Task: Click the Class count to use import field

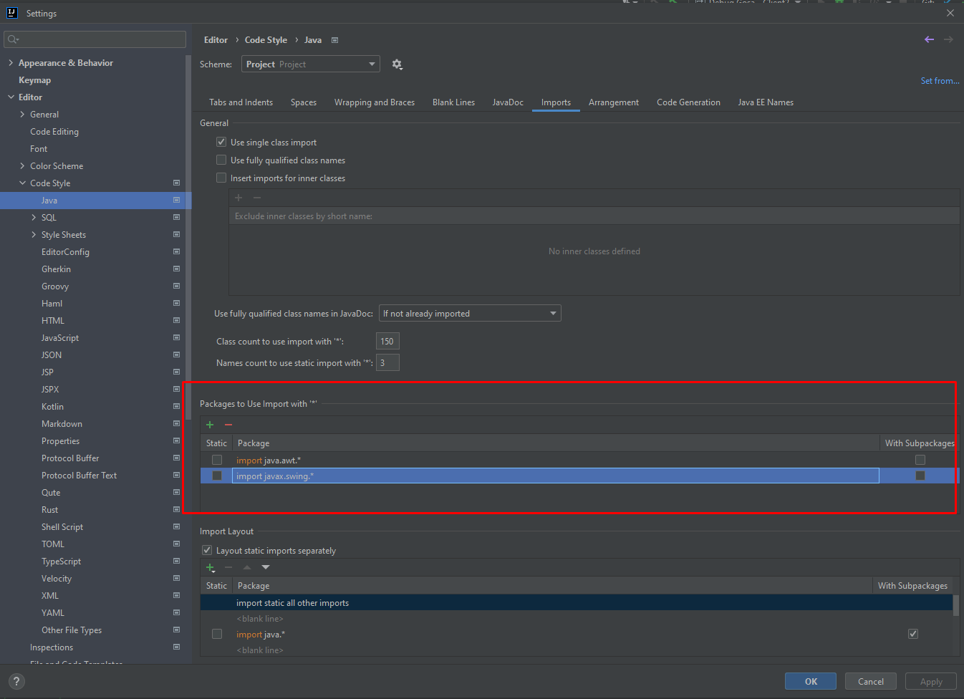Action: 387,342
